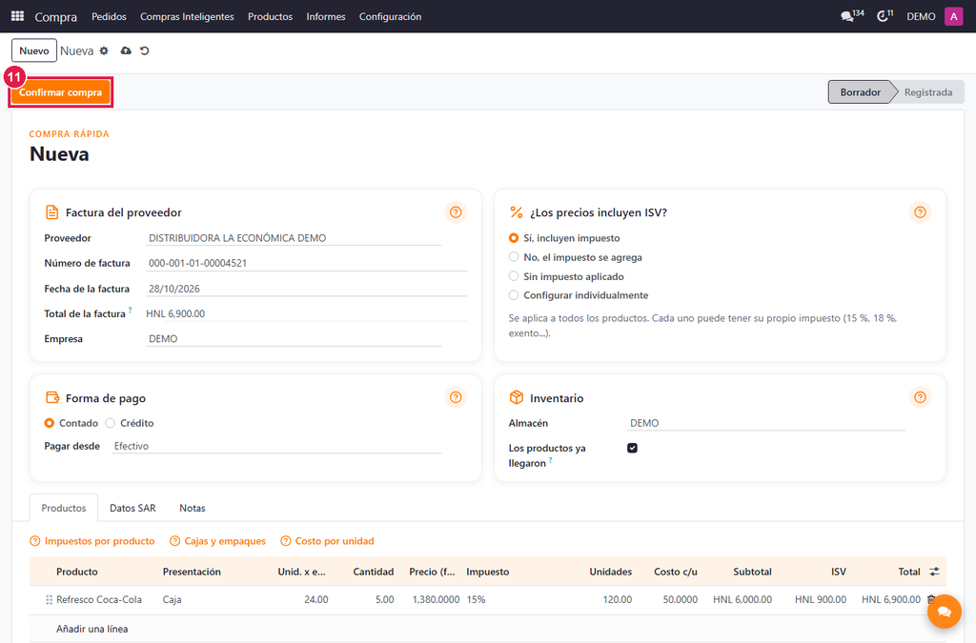Open the orange live chat bubble
The height and width of the screenshot is (643, 976).
[x=945, y=612]
